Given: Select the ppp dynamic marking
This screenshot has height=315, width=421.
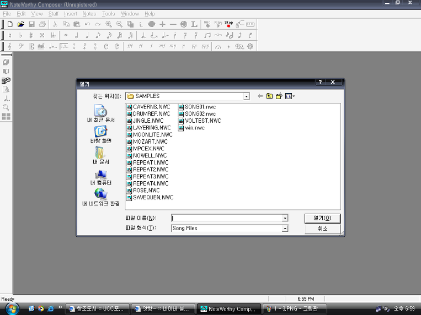Looking at the screenshot, I should [205, 46].
